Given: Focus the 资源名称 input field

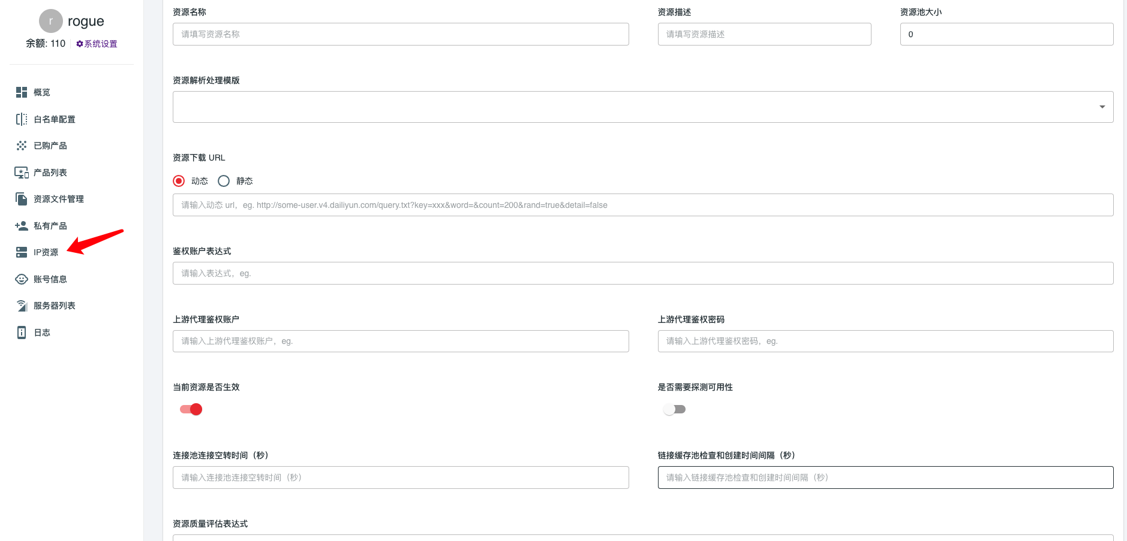Looking at the screenshot, I should point(401,34).
